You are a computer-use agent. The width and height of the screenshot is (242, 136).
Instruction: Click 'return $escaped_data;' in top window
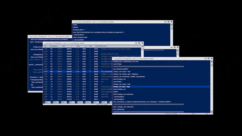pos(80,37)
